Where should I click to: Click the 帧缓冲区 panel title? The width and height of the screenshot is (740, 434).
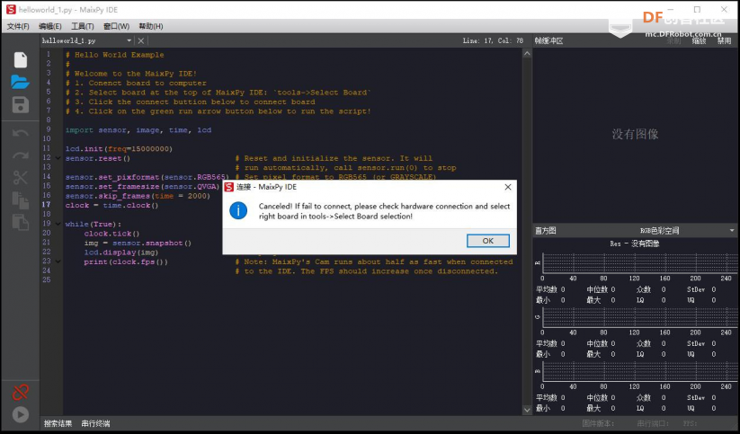click(x=549, y=41)
